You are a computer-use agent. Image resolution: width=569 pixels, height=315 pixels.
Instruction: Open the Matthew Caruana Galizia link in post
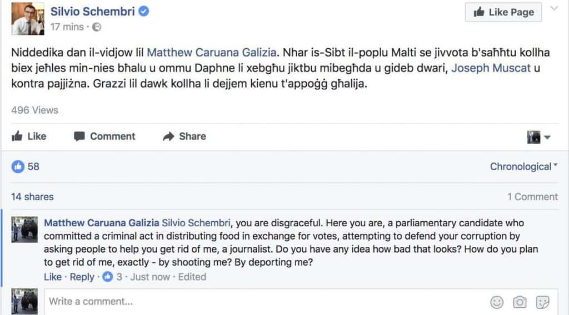pyautogui.click(x=211, y=53)
